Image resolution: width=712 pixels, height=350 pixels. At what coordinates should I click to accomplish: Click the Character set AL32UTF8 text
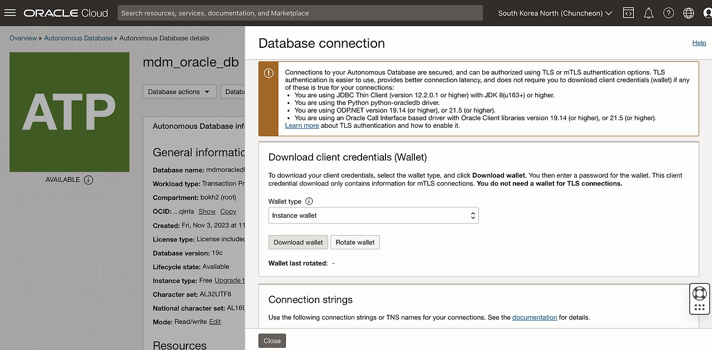click(192, 294)
